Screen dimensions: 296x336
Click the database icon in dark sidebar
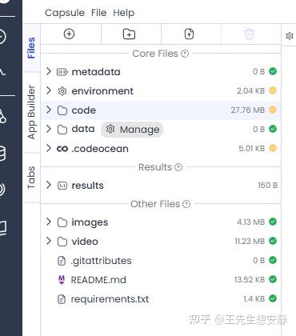pos(2,154)
